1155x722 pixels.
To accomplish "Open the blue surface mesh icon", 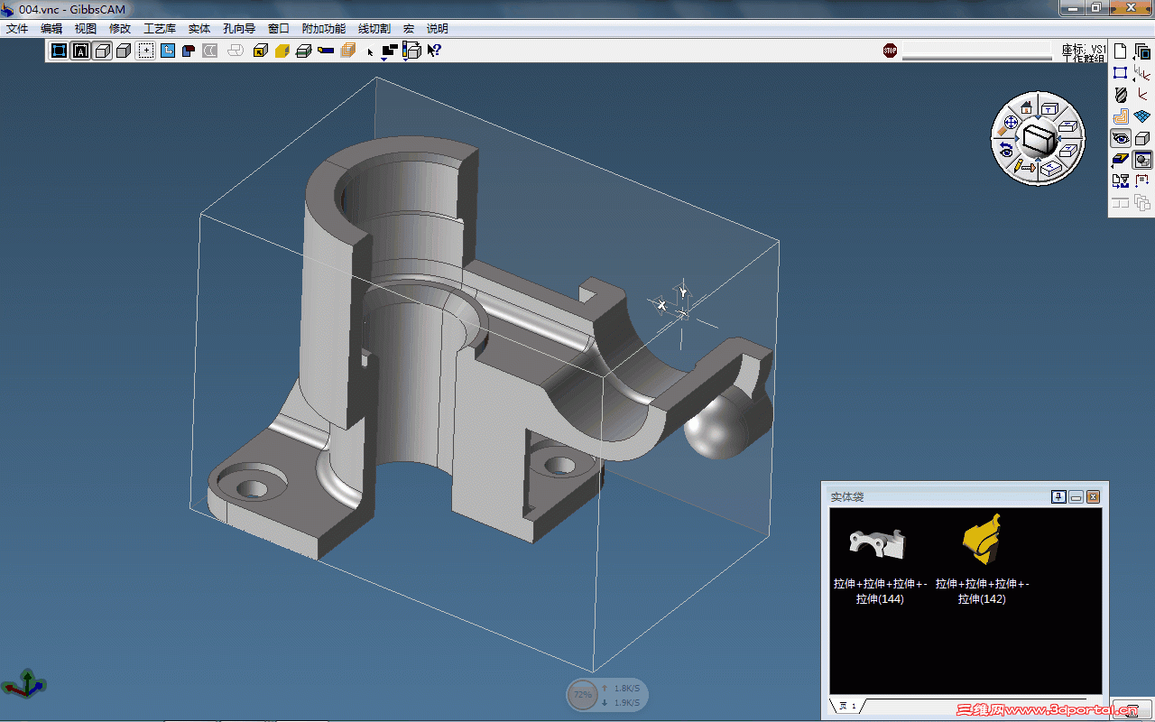I will [1142, 116].
